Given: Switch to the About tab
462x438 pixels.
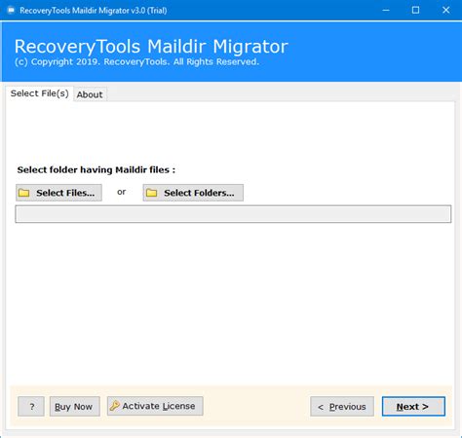Looking at the screenshot, I should tap(90, 94).
